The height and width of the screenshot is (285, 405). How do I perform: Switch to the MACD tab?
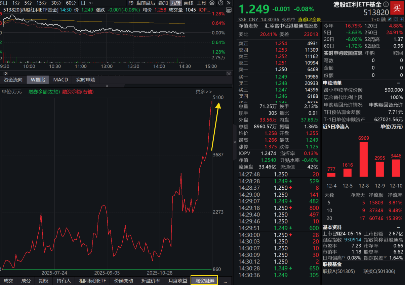point(60,80)
